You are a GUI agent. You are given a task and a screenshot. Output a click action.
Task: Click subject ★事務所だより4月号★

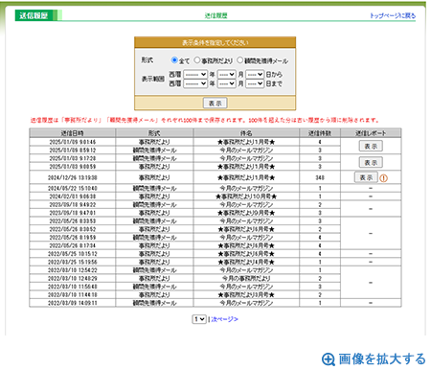click(246, 262)
